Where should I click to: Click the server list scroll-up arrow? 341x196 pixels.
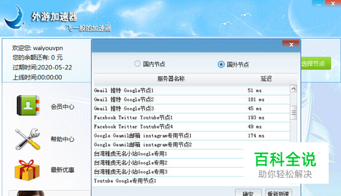pyautogui.click(x=293, y=89)
